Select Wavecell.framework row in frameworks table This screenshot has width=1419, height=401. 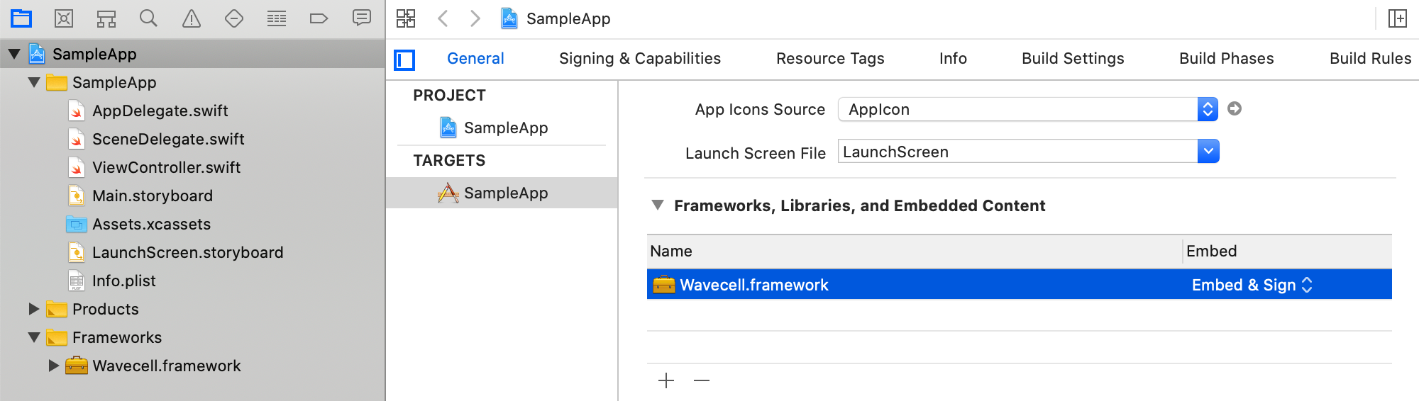1019,285
